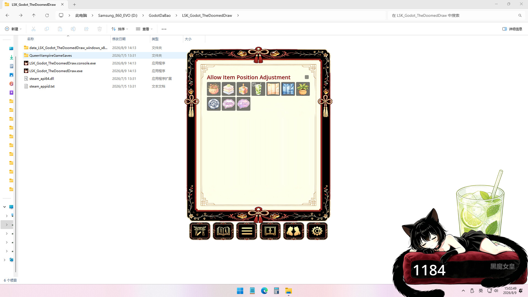Select LSK_Godot_TheDoomedDraw.exe file
Screen dimensions: 528x297
(56, 71)
